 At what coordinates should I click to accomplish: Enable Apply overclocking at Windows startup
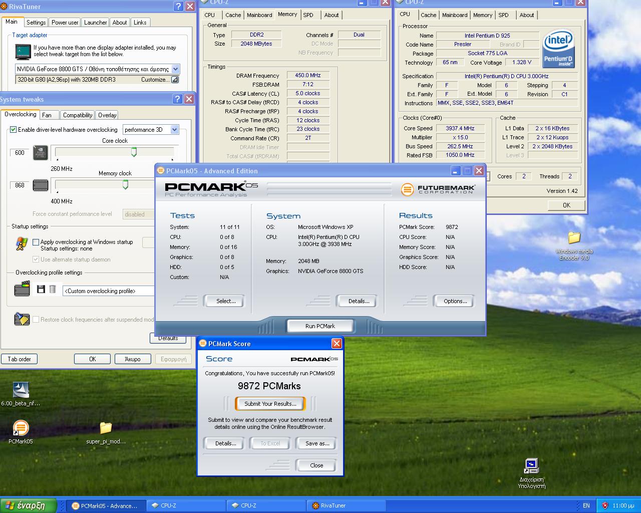[x=36, y=242]
